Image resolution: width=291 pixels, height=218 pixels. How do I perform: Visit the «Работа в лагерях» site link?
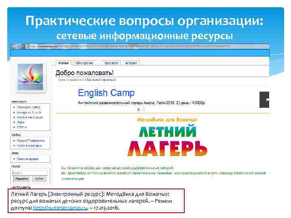pos(30,145)
